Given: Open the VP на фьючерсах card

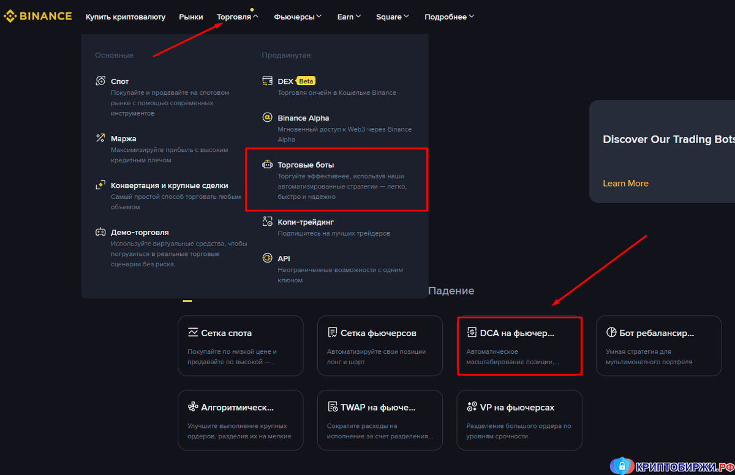Looking at the screenshot, I should coord(519,420).
